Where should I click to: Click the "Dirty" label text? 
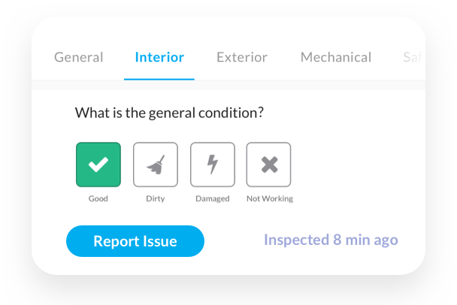point(156,199)
